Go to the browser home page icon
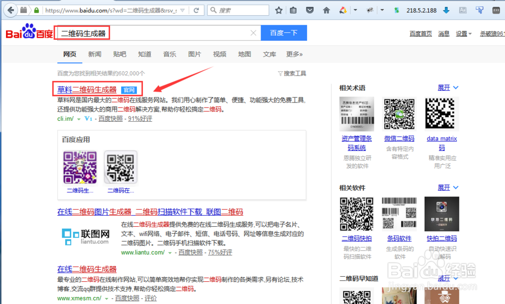 click(326, 10)
